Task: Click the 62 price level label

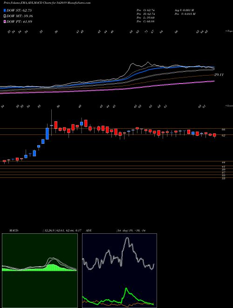Action: [x=223, y=135]
